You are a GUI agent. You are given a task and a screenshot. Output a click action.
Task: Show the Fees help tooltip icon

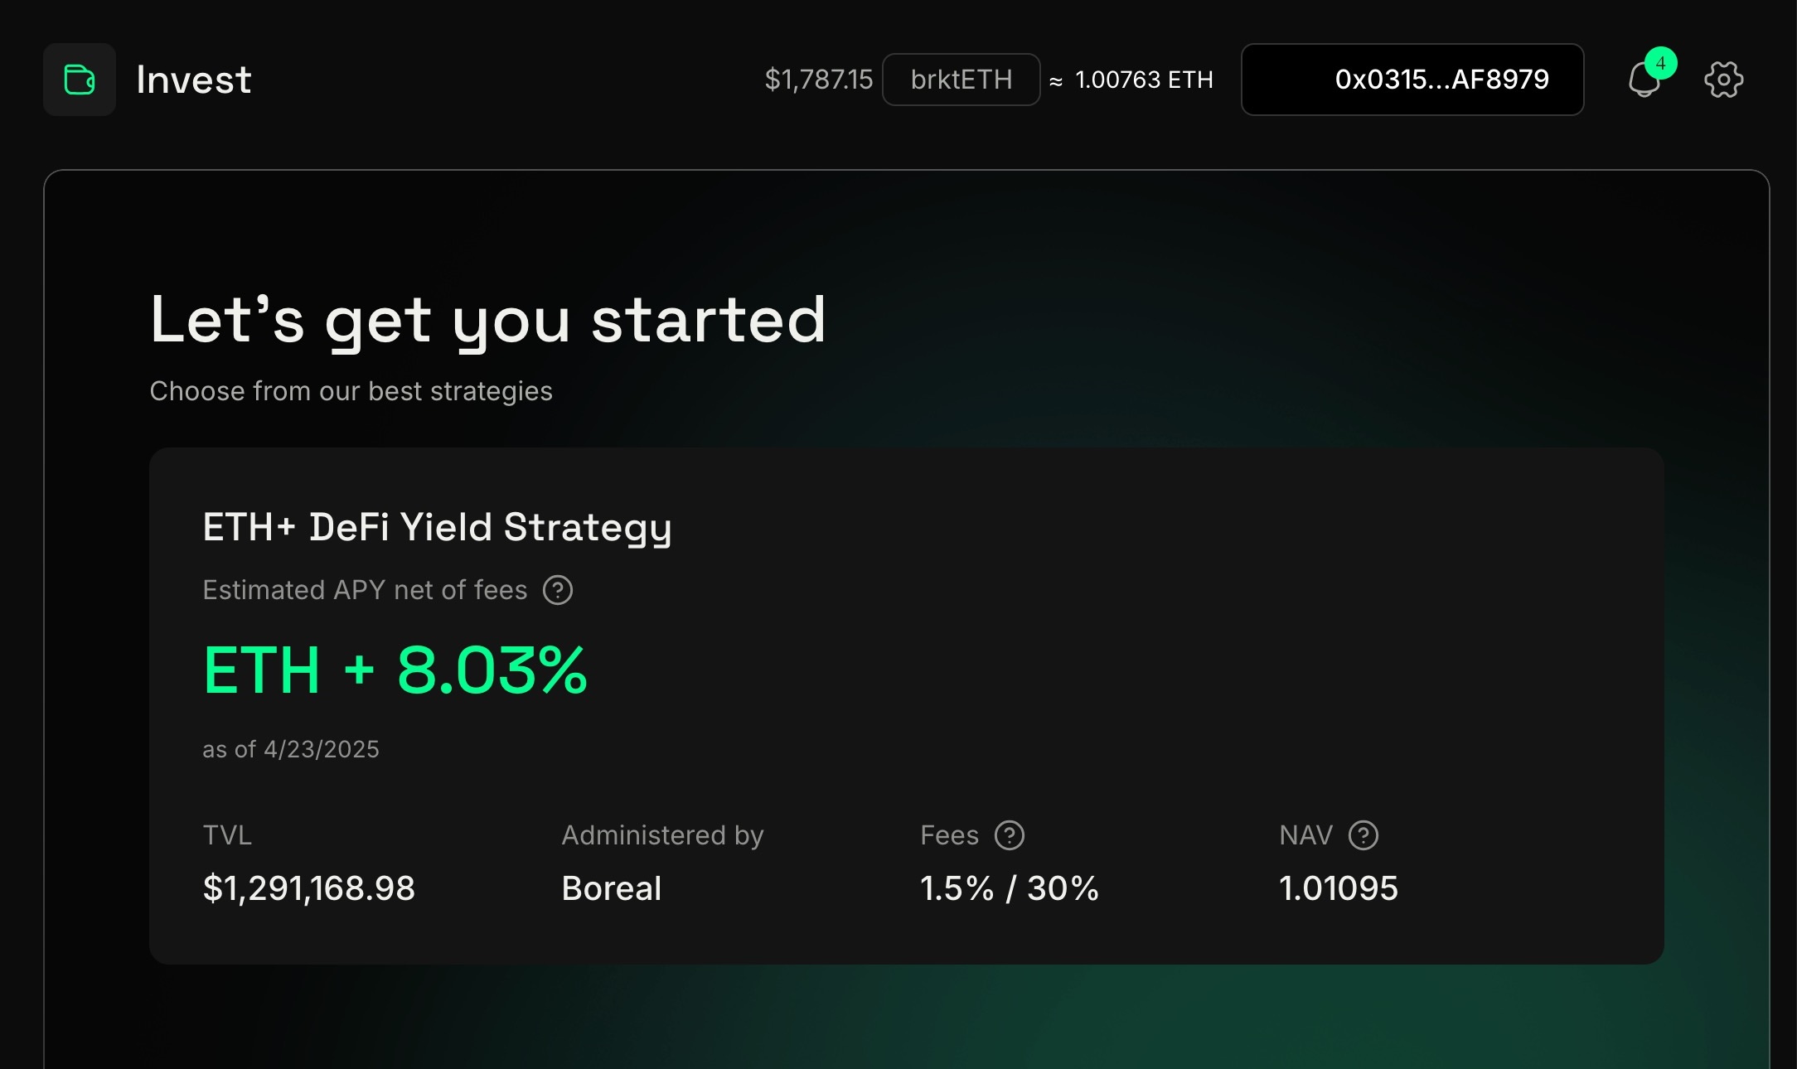(x=1010, y=835)
